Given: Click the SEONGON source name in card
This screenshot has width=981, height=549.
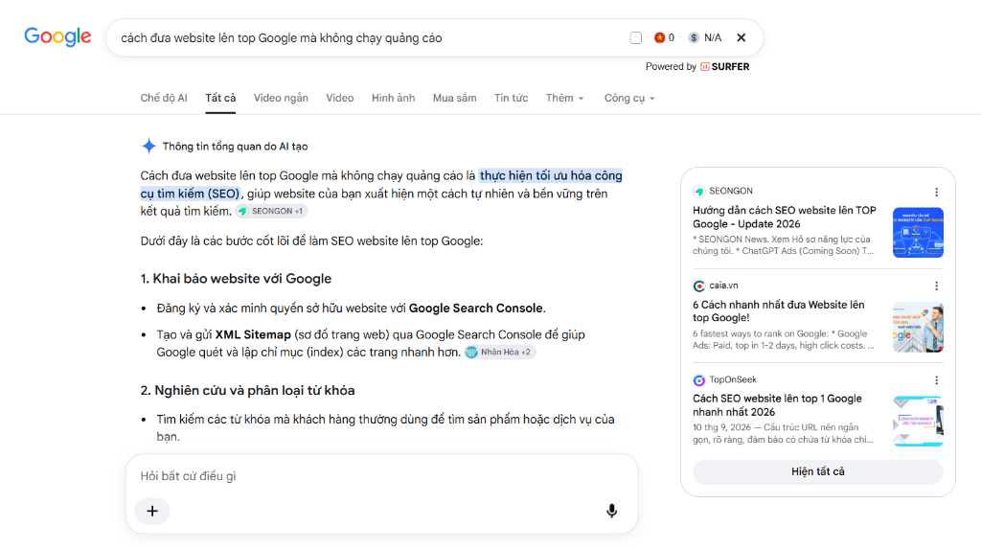Looking at the screenshot, I should click(731, 191).
